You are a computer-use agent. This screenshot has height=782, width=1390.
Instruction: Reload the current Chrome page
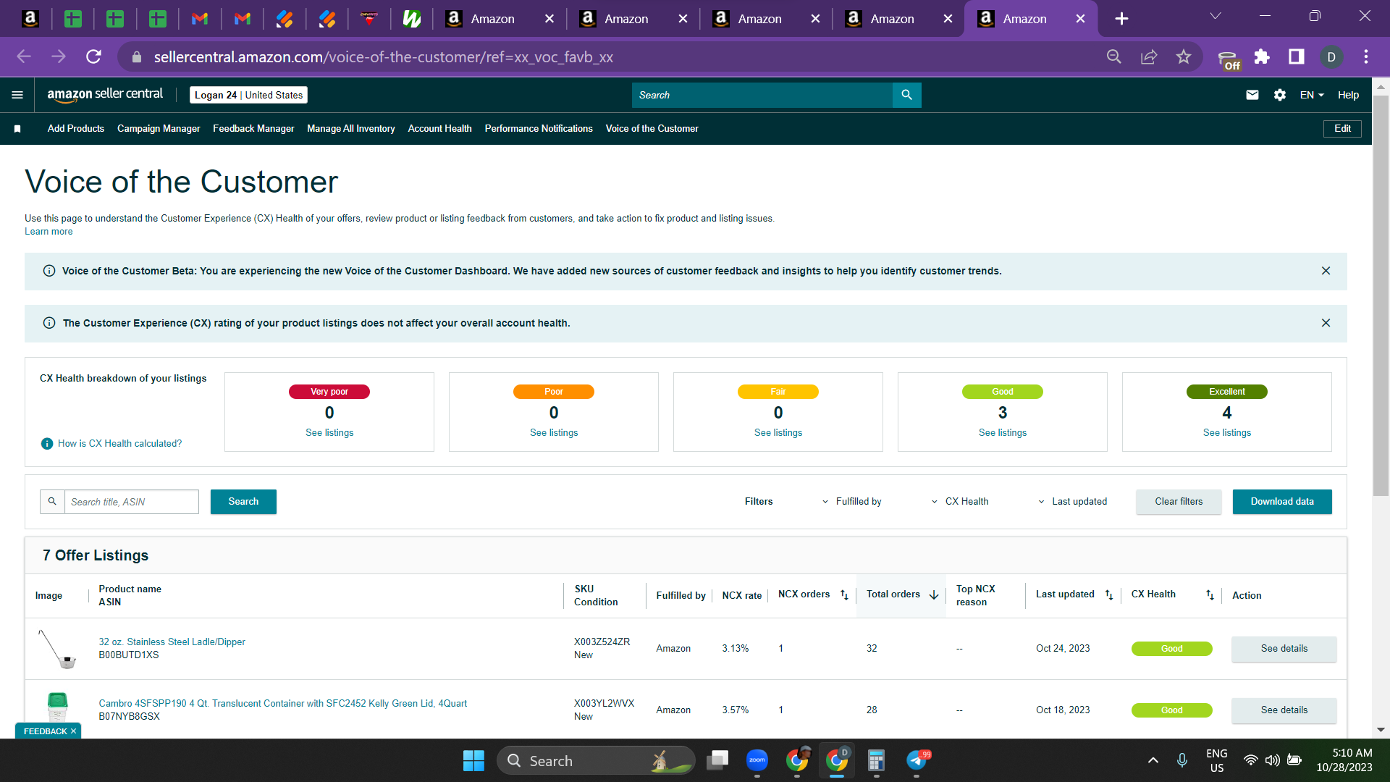93,56
